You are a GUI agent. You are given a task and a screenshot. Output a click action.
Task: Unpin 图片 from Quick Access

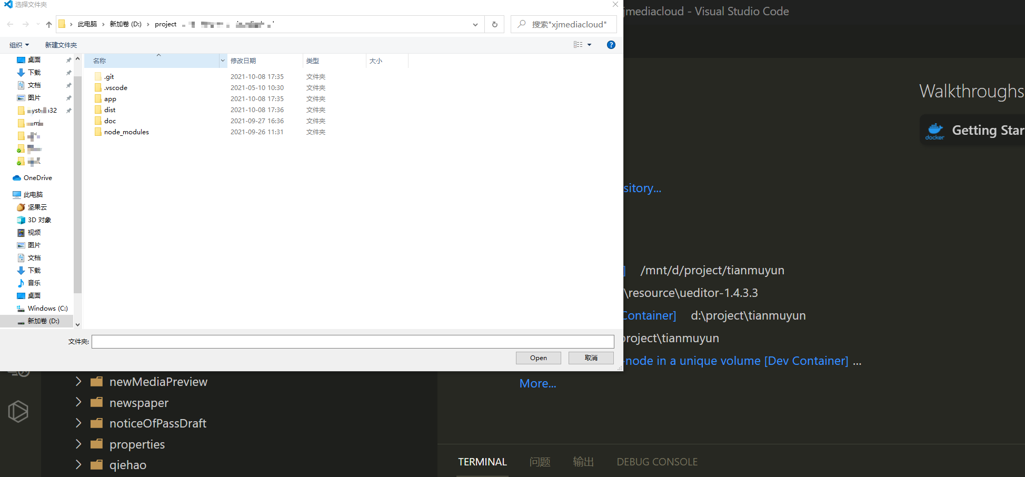[68, 97]
